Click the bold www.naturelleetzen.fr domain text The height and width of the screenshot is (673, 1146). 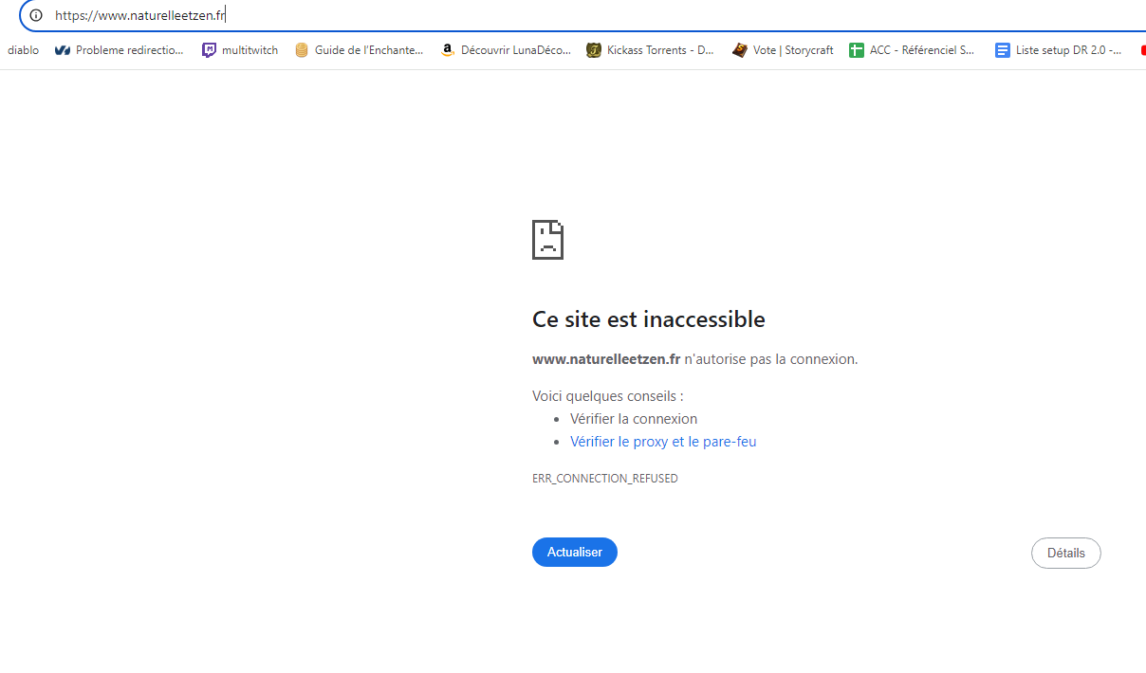click(605, 359)
